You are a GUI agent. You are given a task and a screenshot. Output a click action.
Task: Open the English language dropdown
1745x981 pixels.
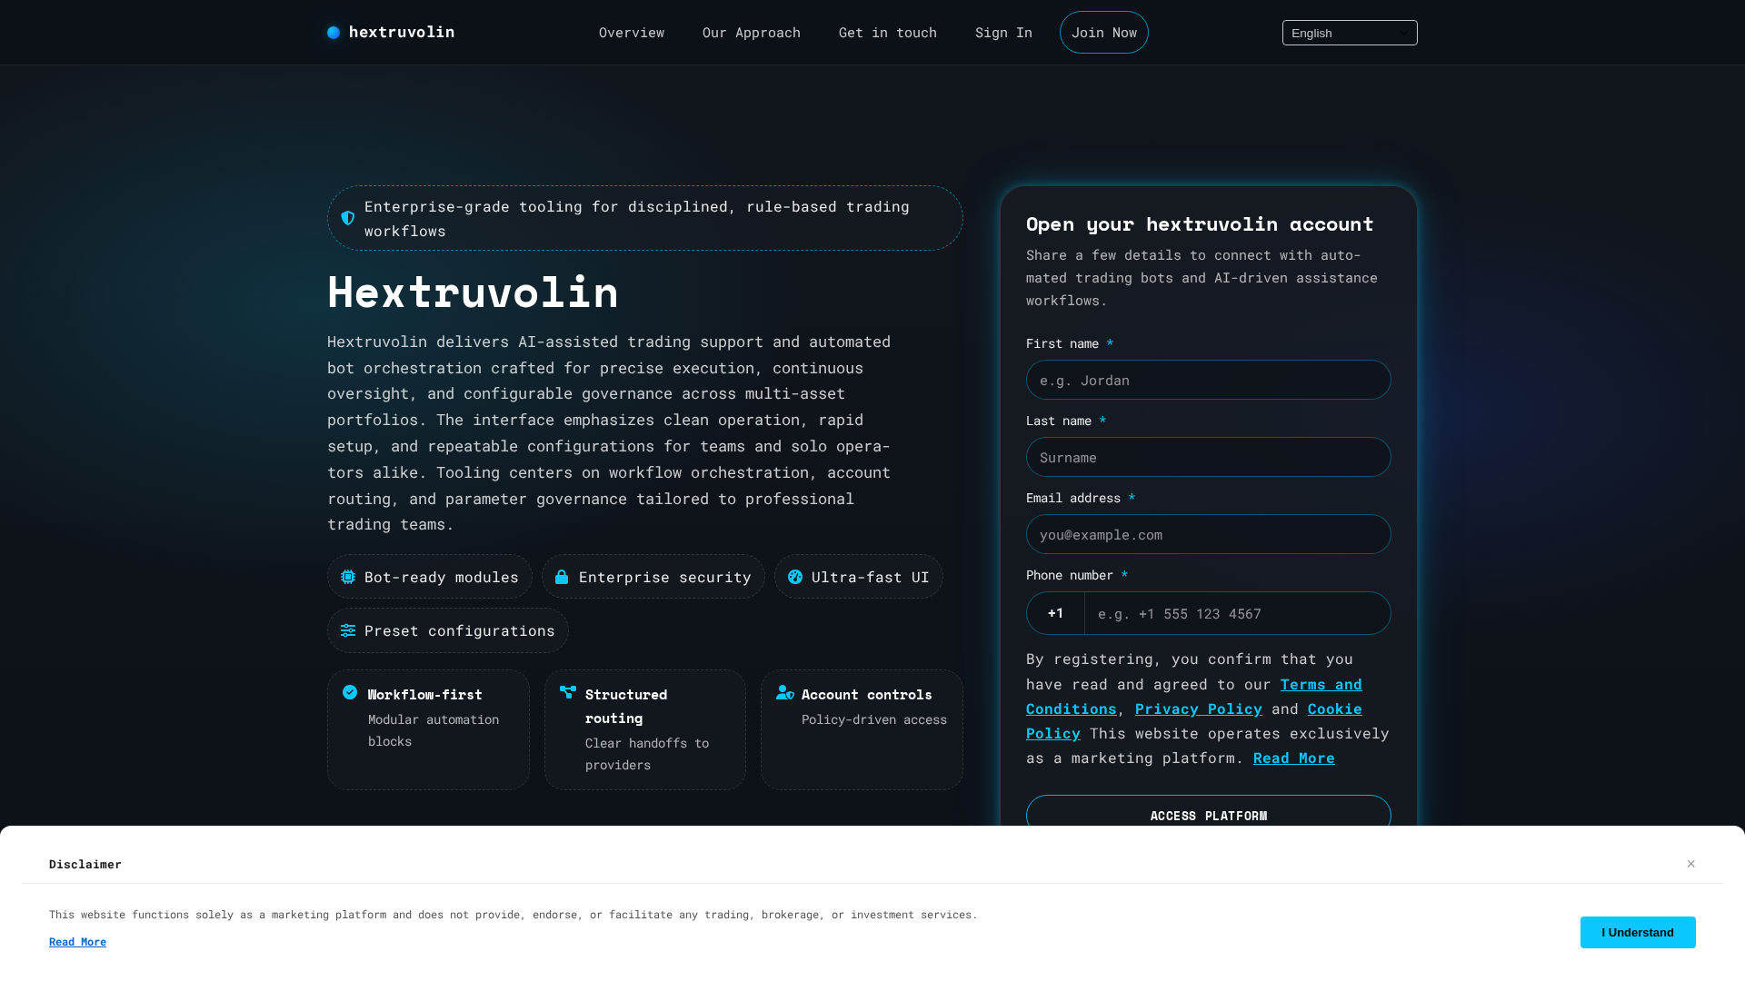coord(1350,33)
